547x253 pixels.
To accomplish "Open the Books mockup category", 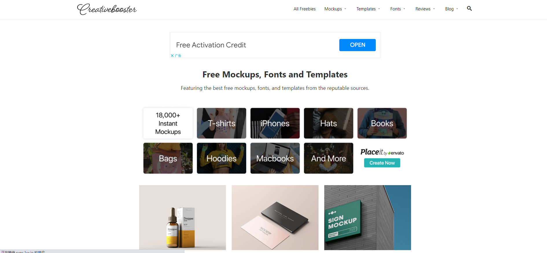I will click(x=382, y=123).
